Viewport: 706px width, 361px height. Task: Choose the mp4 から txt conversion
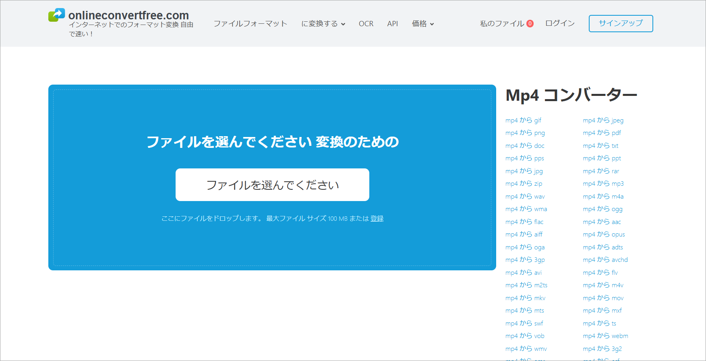pyautogui.click(x=600, y=145)
